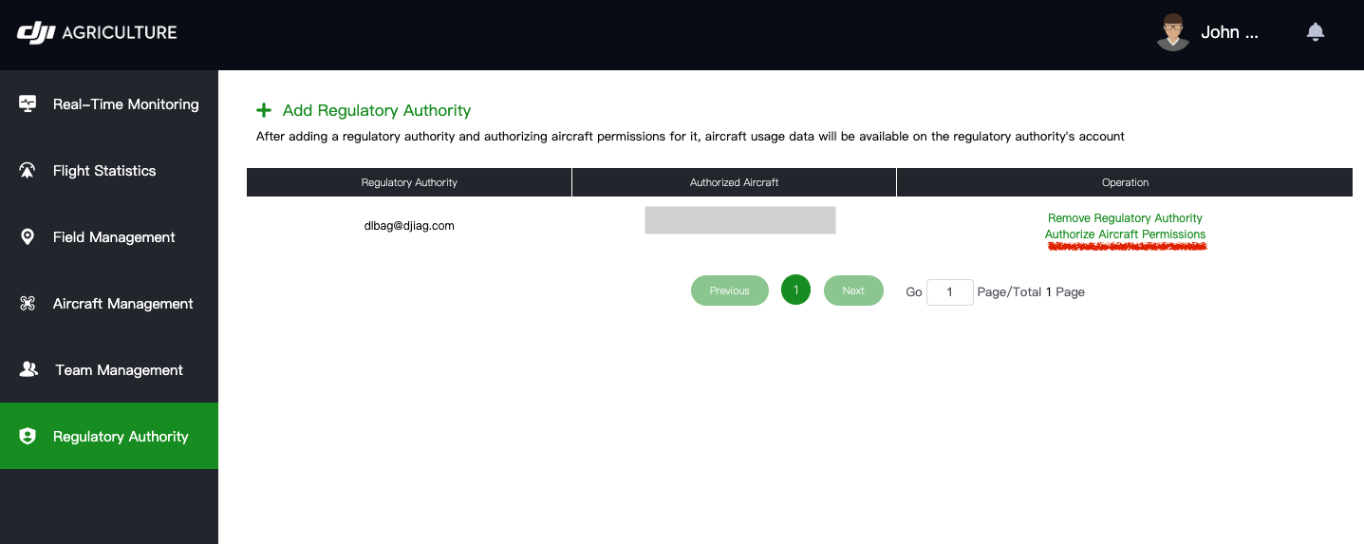Click Team Management people icon
Image resolution: width=1364 pixels, height=544 pixels.
coord(28,370)
